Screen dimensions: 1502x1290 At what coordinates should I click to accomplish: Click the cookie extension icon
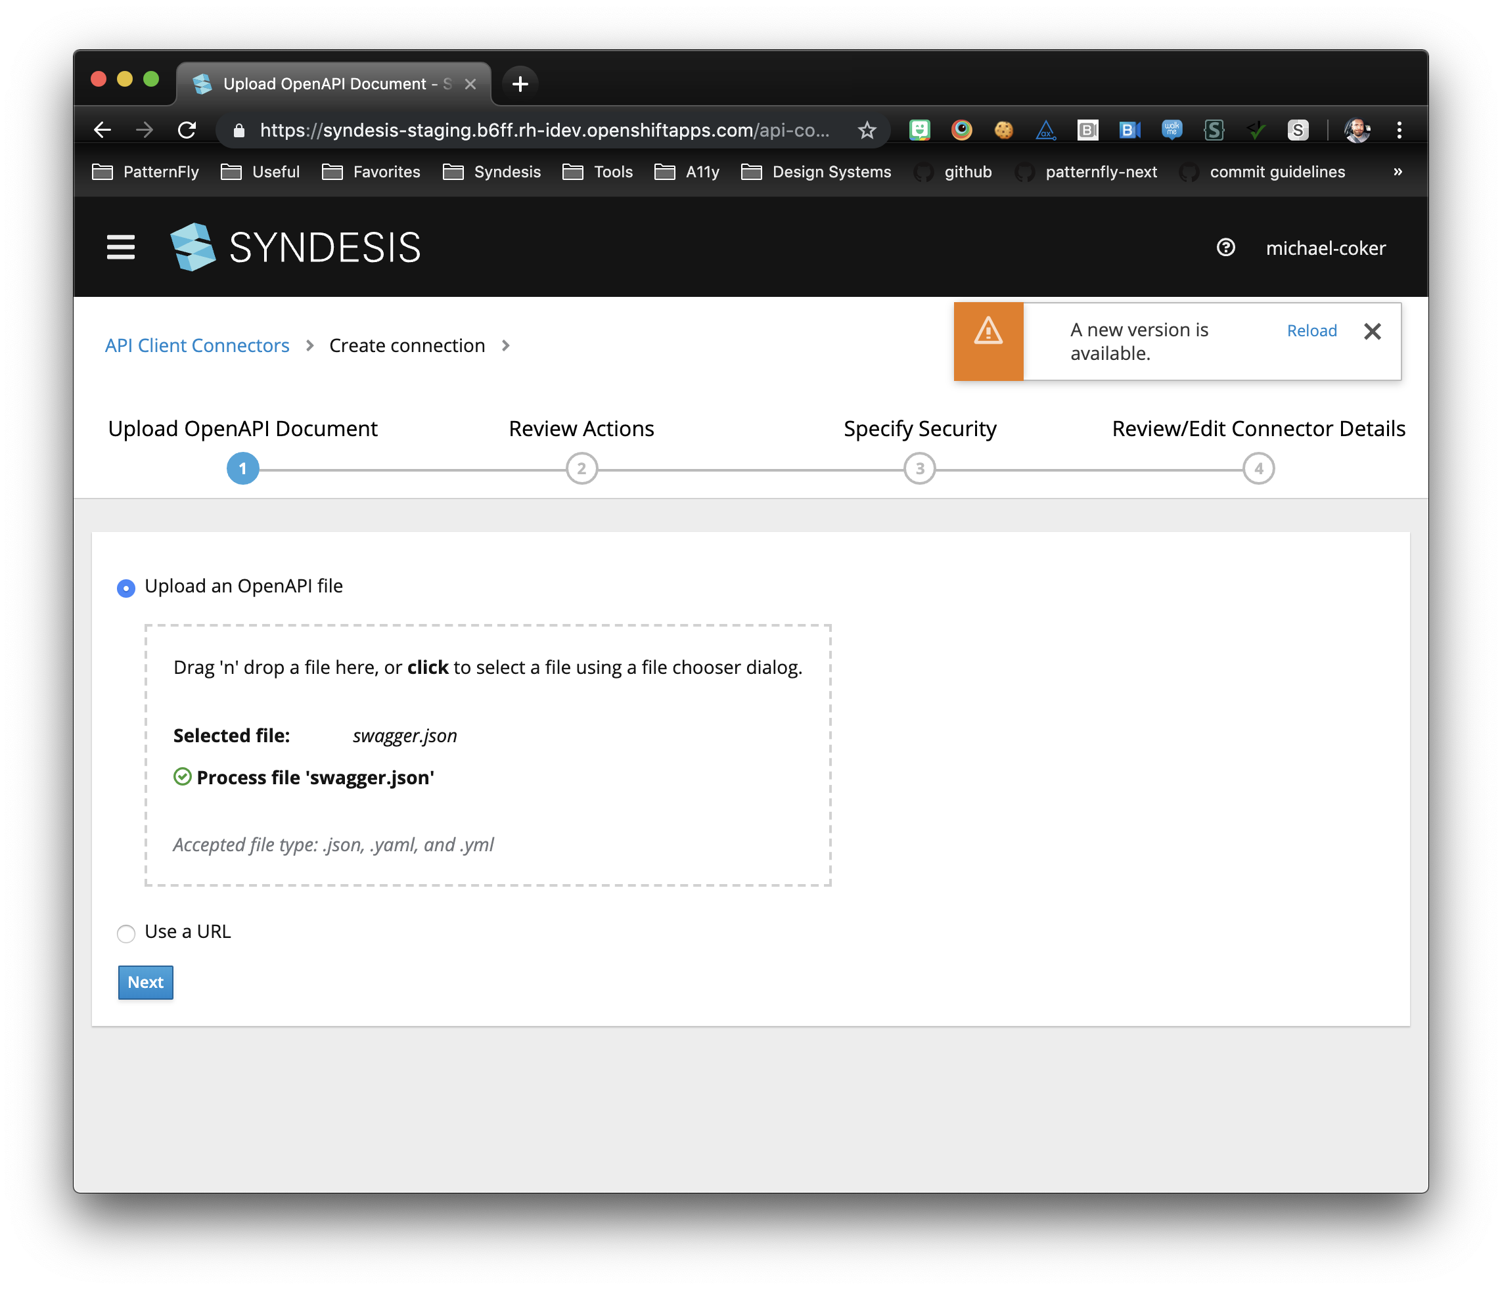1003,130
